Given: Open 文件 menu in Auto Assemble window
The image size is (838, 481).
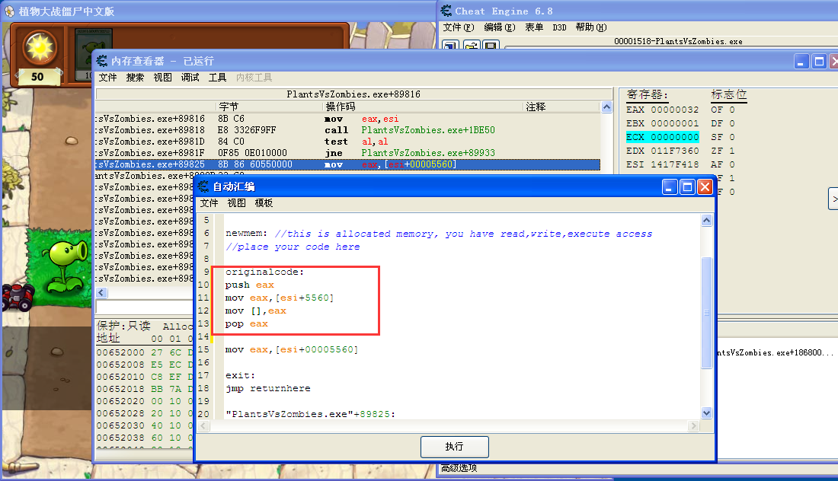Looking at the screenshot, I should point(209,203).
